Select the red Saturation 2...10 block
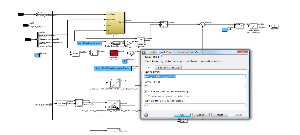This screenshot has width=300, height=135. 114,53
